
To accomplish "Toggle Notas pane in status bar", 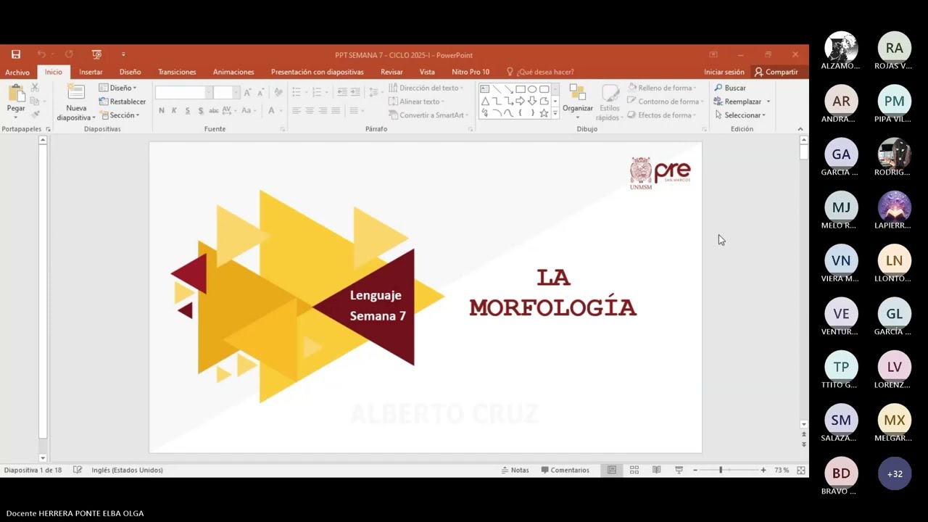I will [x=515, y=470].
